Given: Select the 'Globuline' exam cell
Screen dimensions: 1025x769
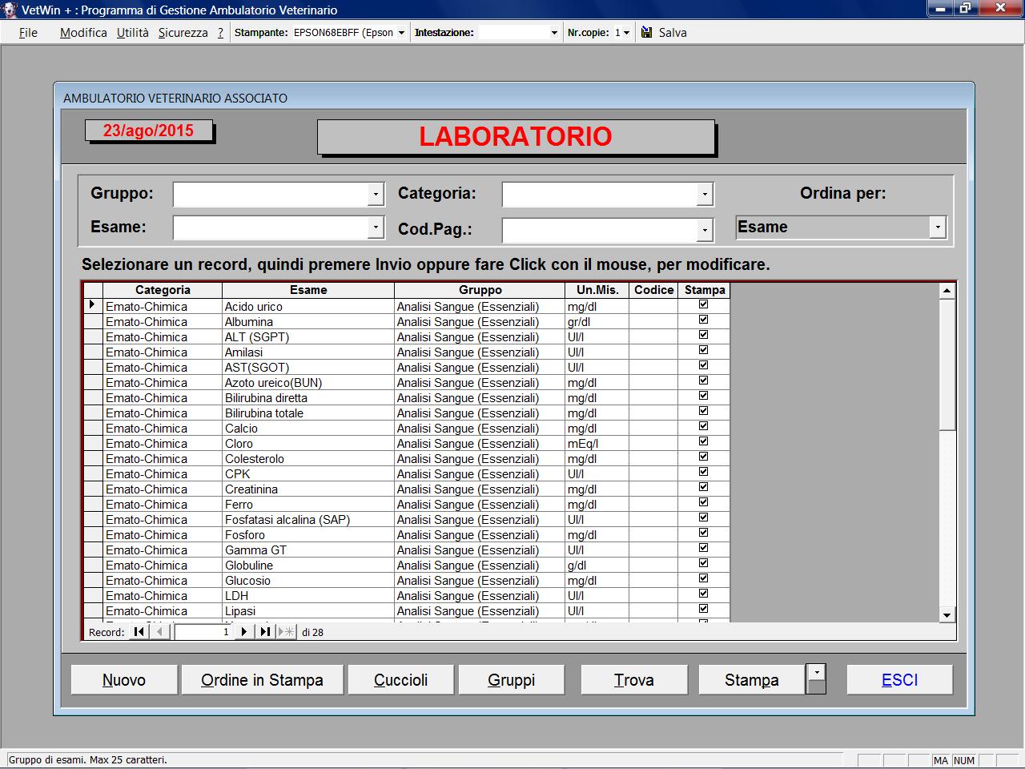Looking at the screenshot, I should point(308,566).
